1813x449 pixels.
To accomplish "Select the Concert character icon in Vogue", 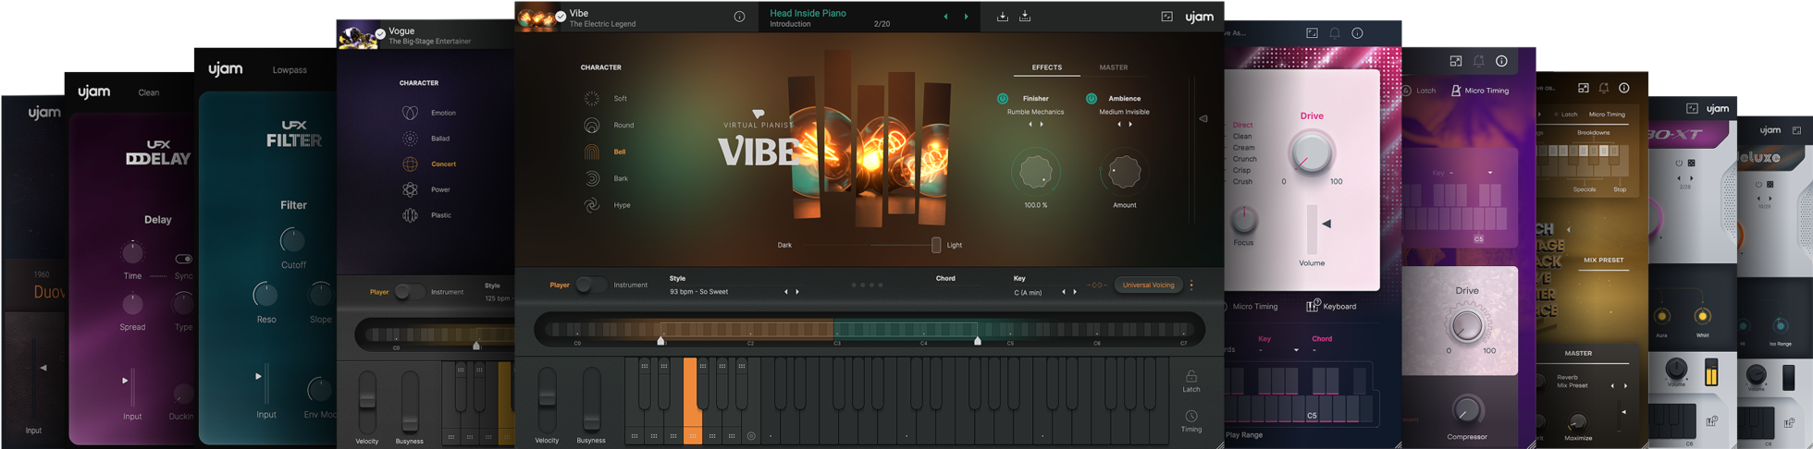I will pyautogui.click(x=410, y=164).
